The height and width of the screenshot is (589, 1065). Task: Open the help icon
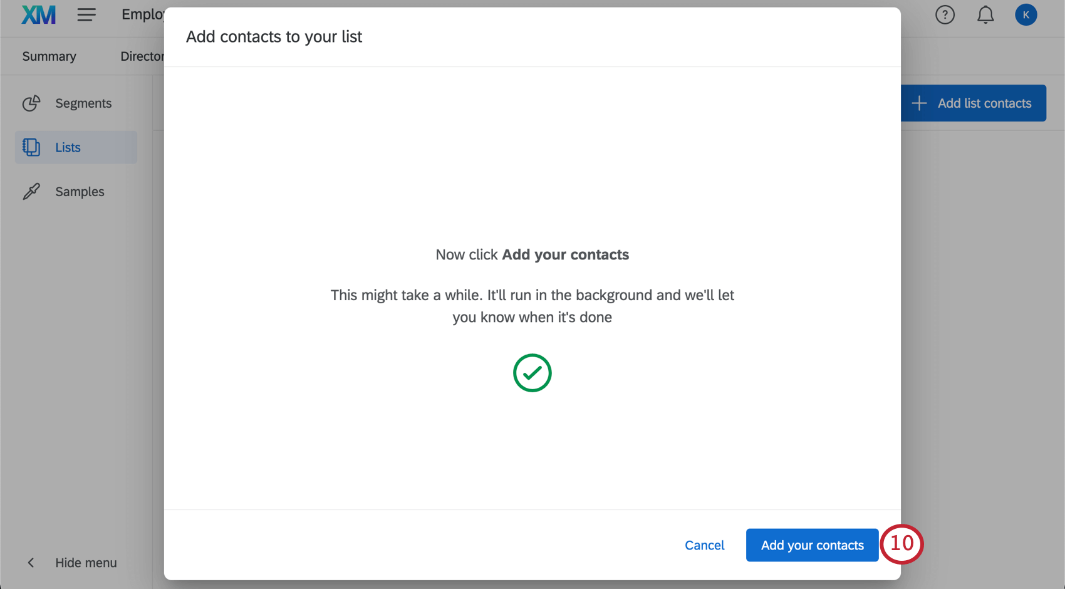click(x=945, y=14)
